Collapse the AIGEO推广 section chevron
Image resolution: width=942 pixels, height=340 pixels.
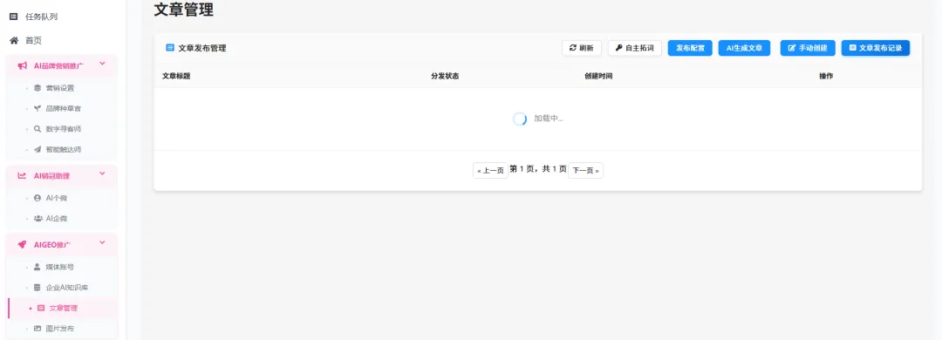[x=102, y=242]
